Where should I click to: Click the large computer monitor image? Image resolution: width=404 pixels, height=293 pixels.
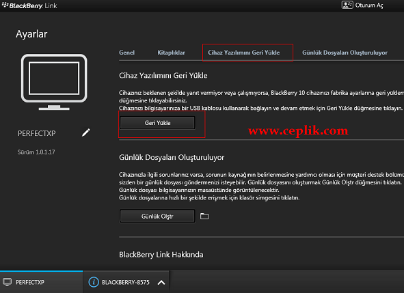coord(54,82)
